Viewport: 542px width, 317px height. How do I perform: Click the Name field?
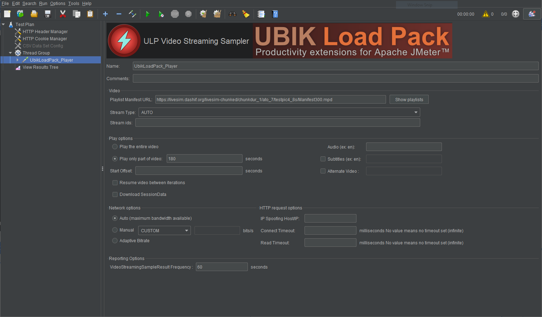[x=336, y=66]
